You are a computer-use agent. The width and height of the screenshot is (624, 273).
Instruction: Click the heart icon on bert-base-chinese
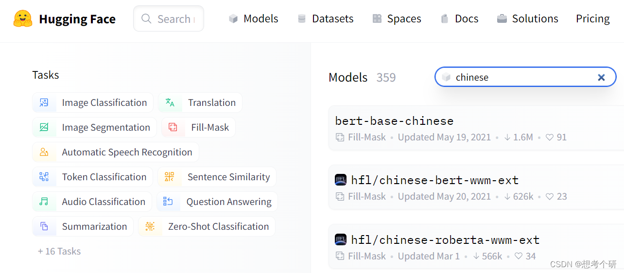coord(550,137)
